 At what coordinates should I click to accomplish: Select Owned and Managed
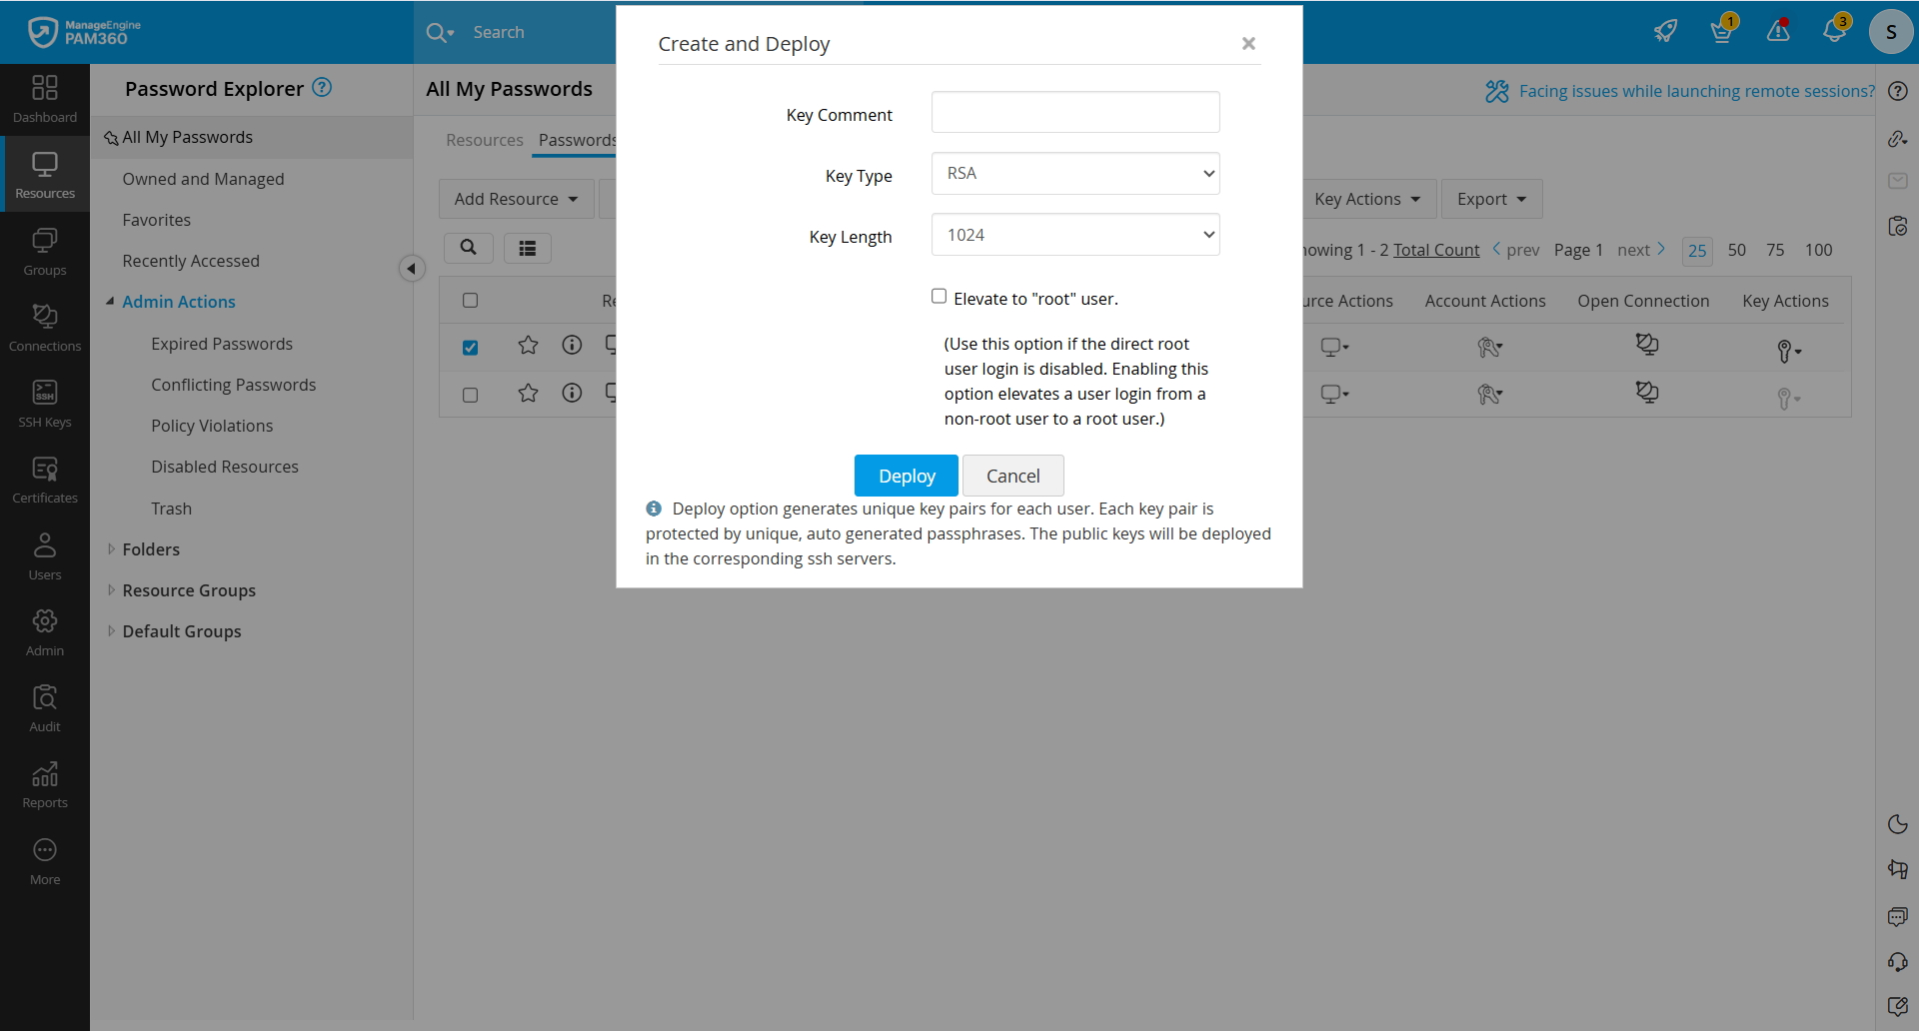[x=203, y=179]
